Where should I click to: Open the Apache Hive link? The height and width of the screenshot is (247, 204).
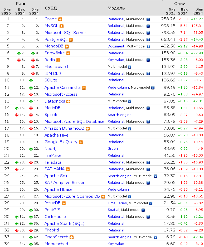(x=56, y=135)
